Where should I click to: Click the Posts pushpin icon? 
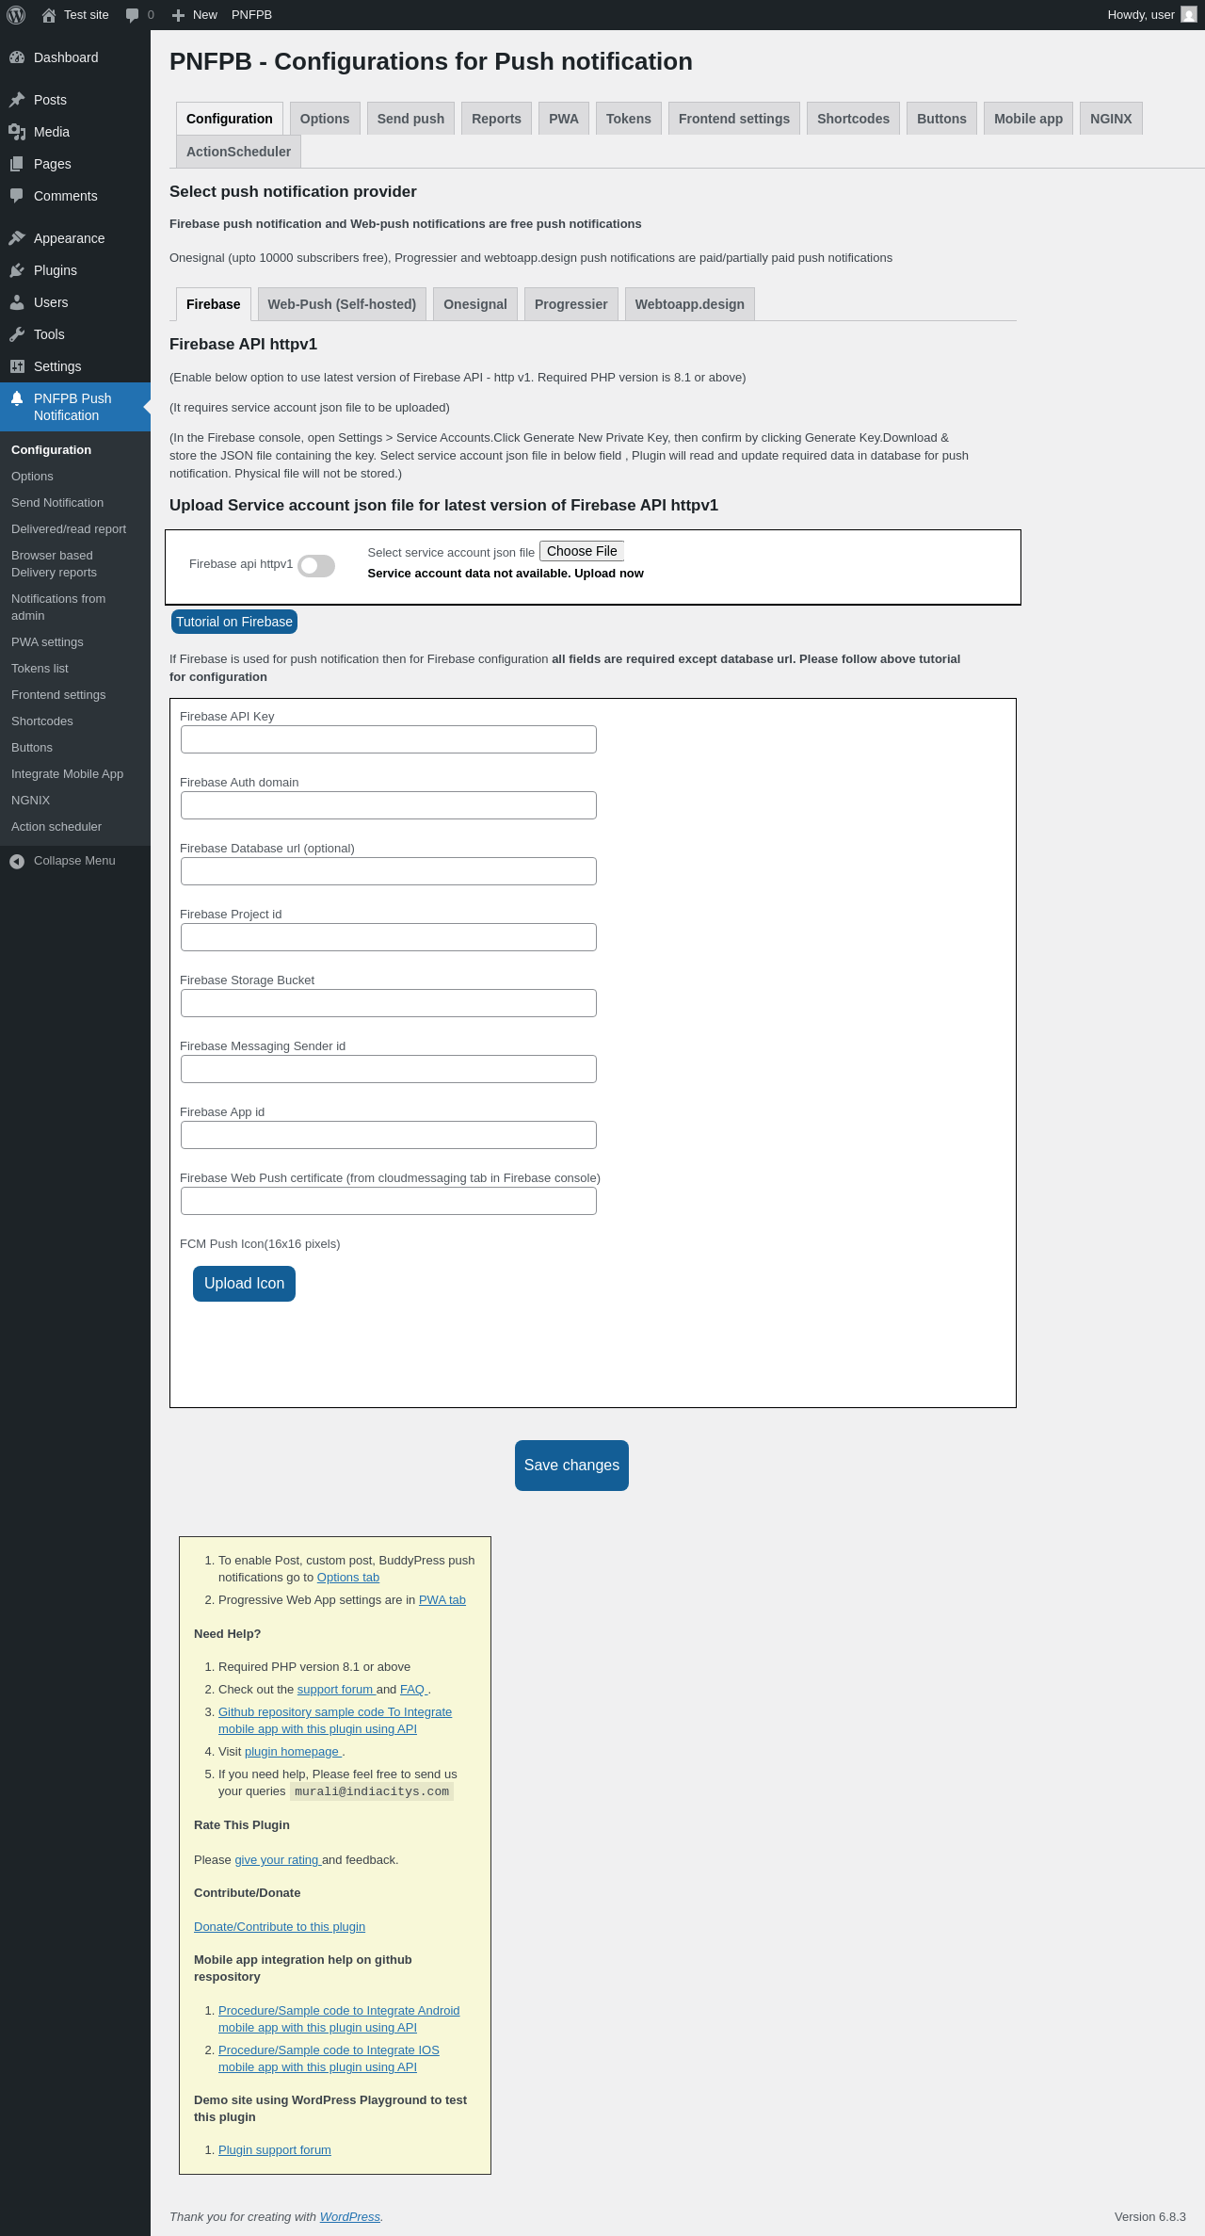click(x=17, y=100)
